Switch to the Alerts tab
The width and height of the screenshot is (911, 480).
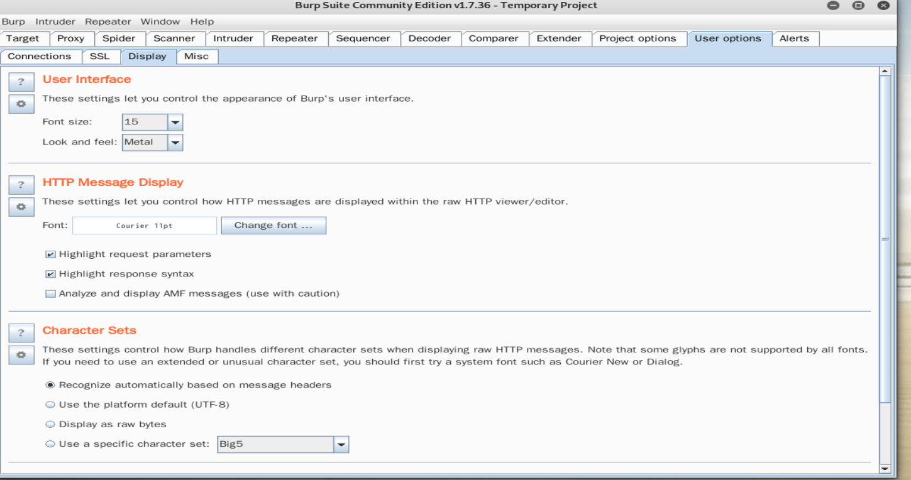pos(794,38)
